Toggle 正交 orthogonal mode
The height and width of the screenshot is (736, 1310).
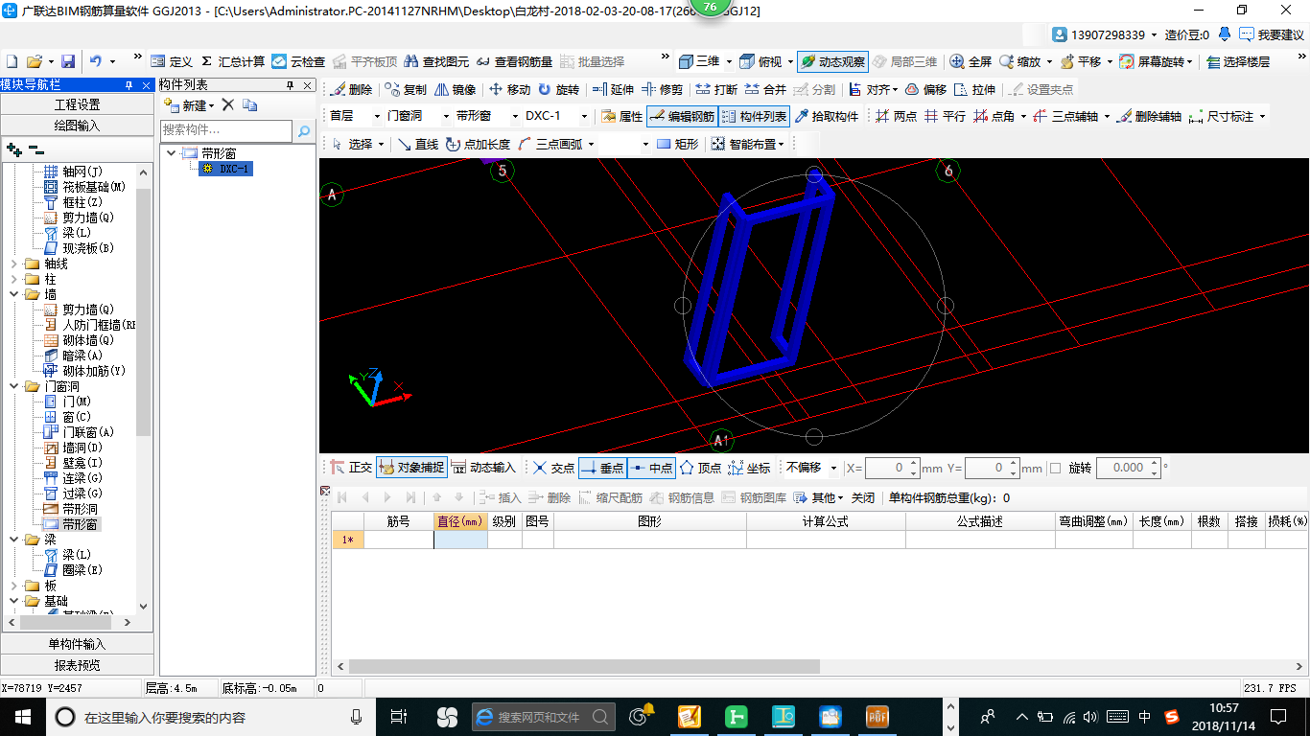point(351,468)
